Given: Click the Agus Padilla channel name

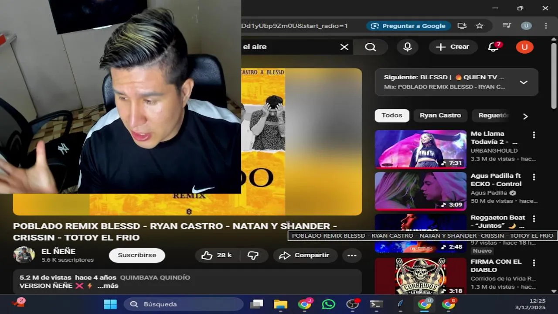Looking at the screenshot, I should tap(489, 193).
